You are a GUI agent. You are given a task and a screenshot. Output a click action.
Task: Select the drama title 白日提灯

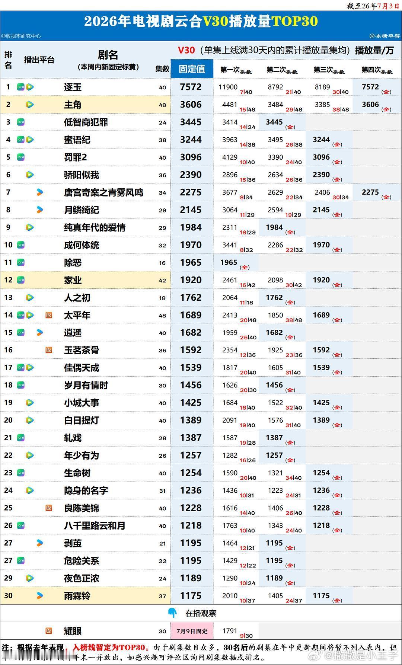pyautogui.click(x=82, y=420)
